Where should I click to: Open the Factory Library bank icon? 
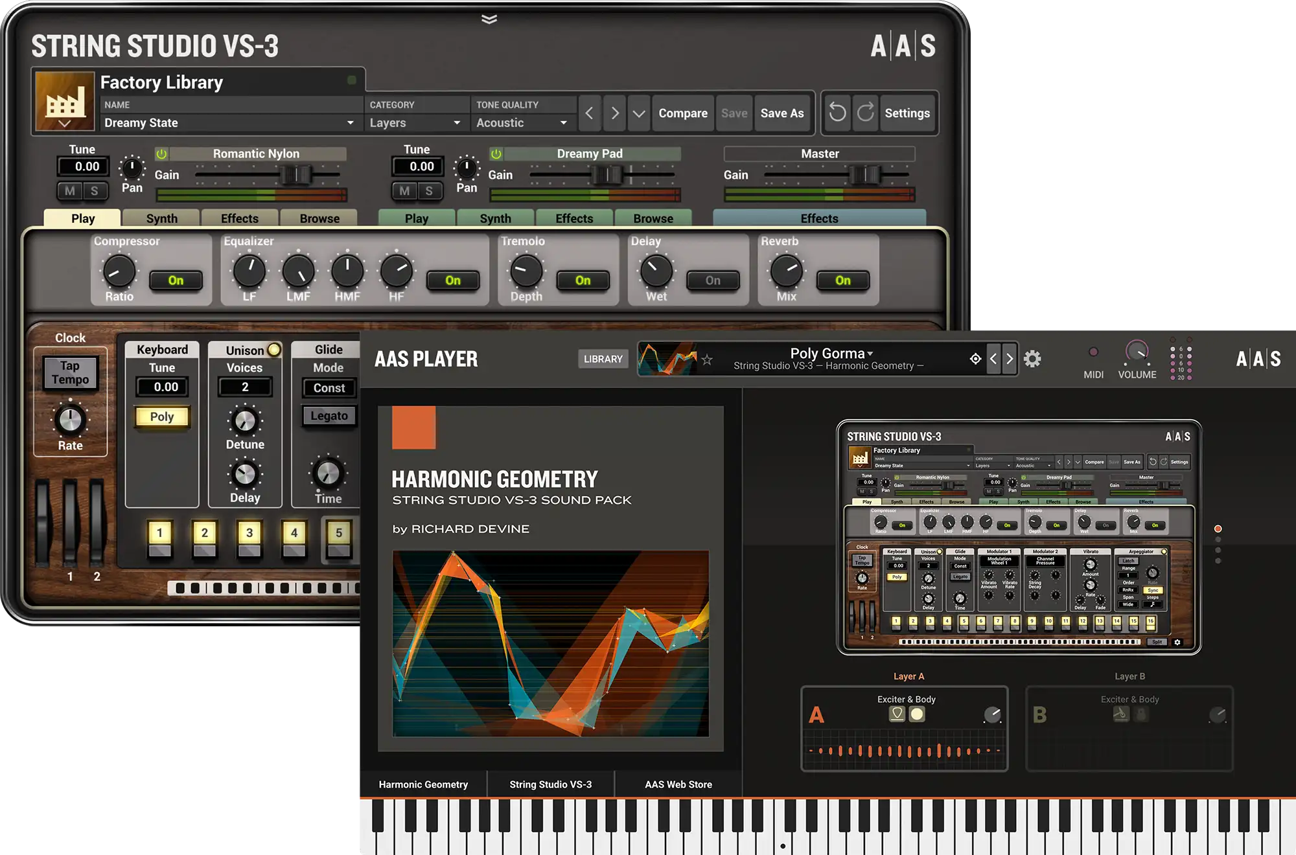tap(64, 102)
